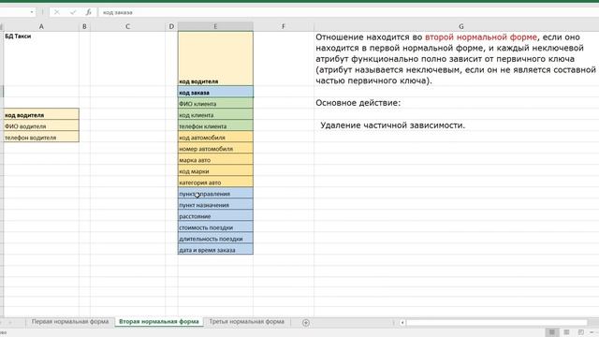Viewport: 599px width, 337px height.
Task: Switch to sheet 'Третья нормальная форма'
Action: [x=247, y=322]
